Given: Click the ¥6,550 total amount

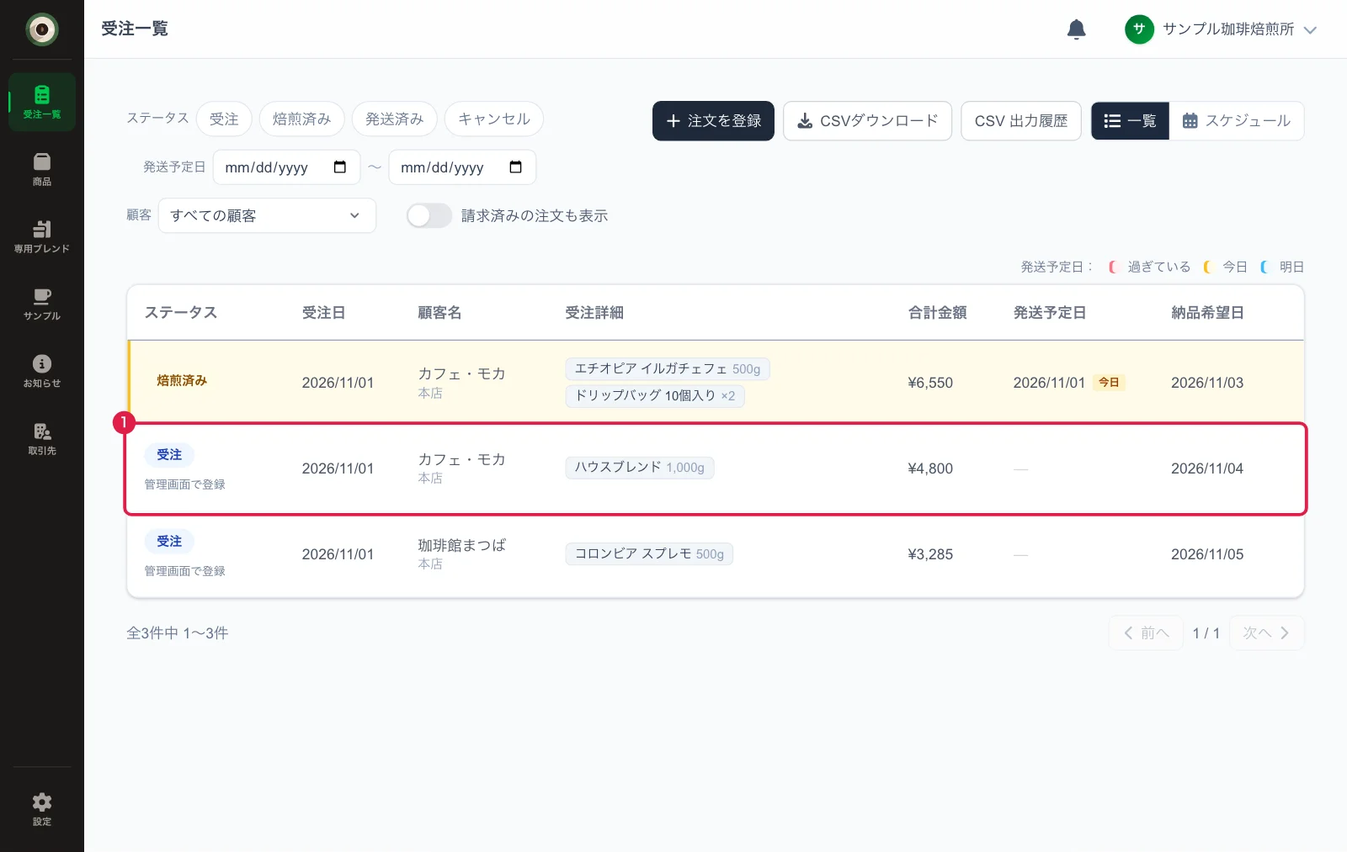Looking at the screenshot, I should click(930, 383).
